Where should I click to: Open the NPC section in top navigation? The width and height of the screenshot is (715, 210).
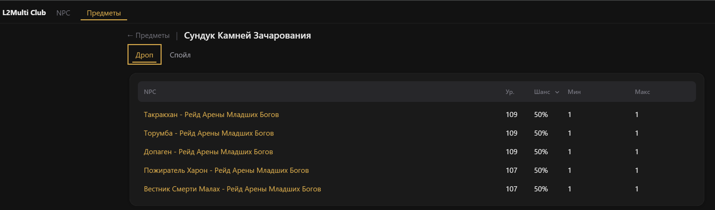click(63, 13)
